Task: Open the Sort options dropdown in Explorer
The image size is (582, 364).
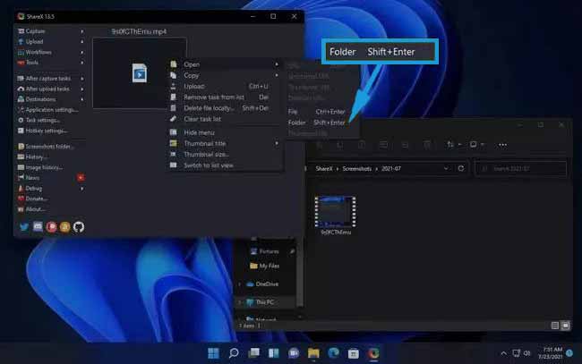Action: point(452,144)
